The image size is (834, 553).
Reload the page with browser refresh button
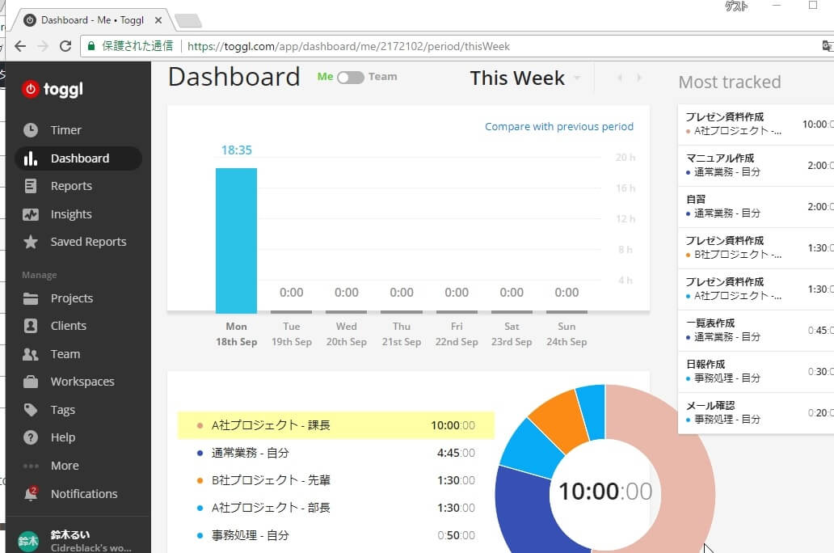[65, 46]
